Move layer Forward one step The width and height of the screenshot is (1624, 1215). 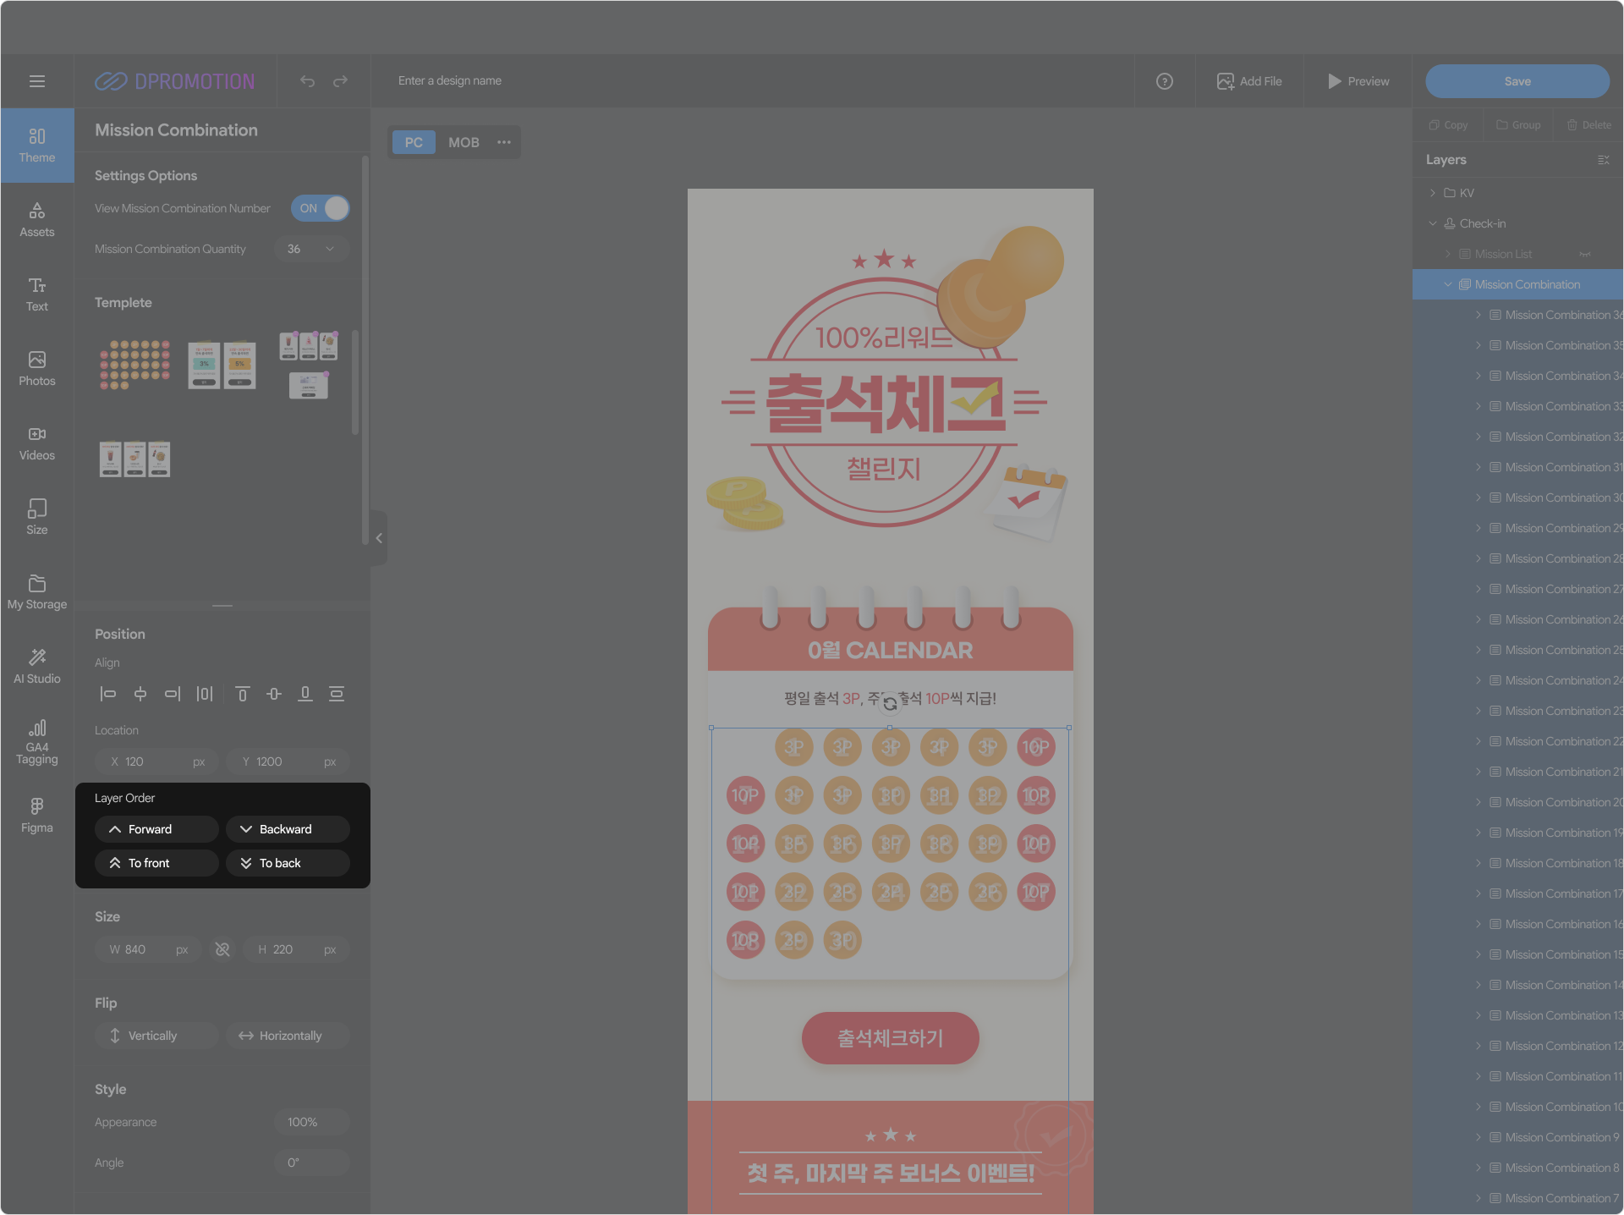pyautogui.click(x=156, y=829)
